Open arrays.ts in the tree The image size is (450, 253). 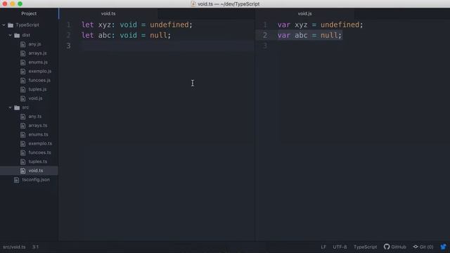pyautogui.click(x=38, y=126)
